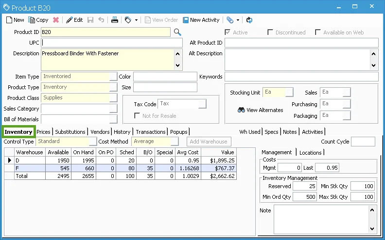Click the Copy toolbar icon
The image size is (385, 240).
32,20
